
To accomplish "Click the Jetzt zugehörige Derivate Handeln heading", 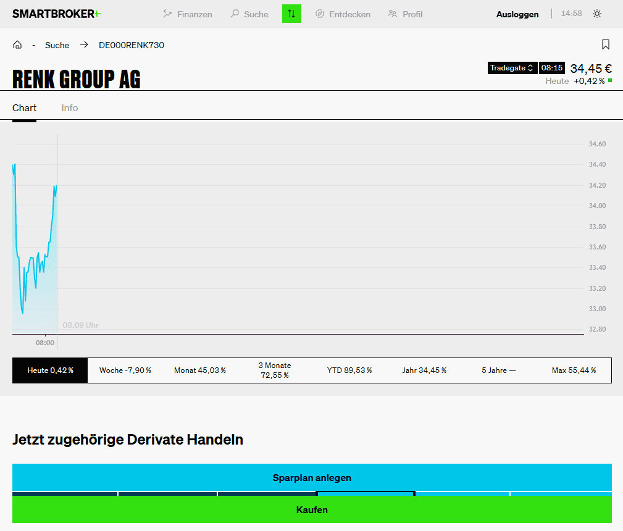I will tap(128, 440).
